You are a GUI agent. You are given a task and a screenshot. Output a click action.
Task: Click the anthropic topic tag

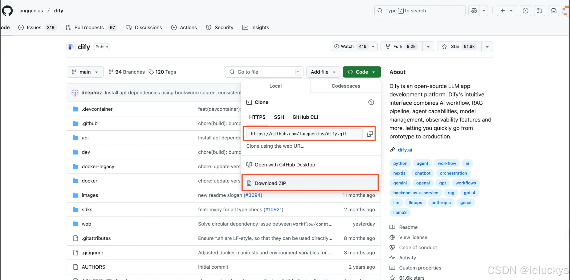(441, 203)
